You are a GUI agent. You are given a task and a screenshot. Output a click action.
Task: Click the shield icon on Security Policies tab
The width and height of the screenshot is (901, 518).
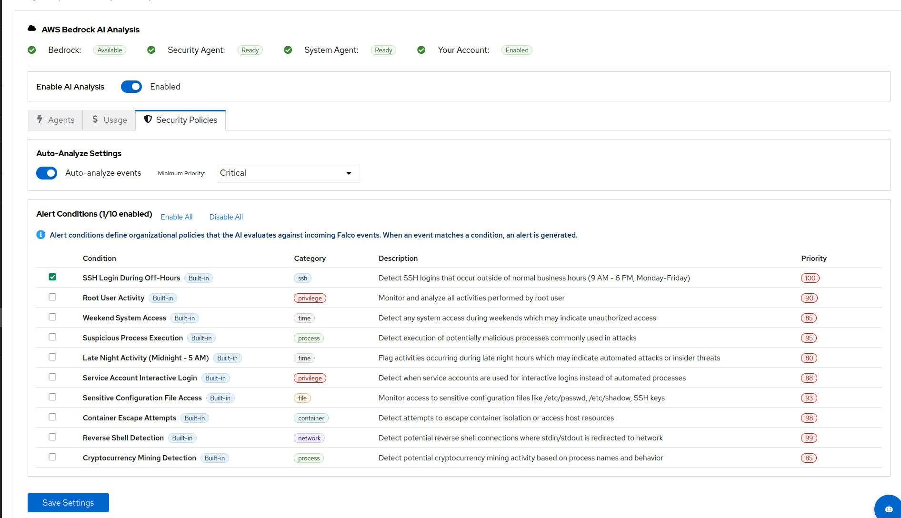(148, 119)
